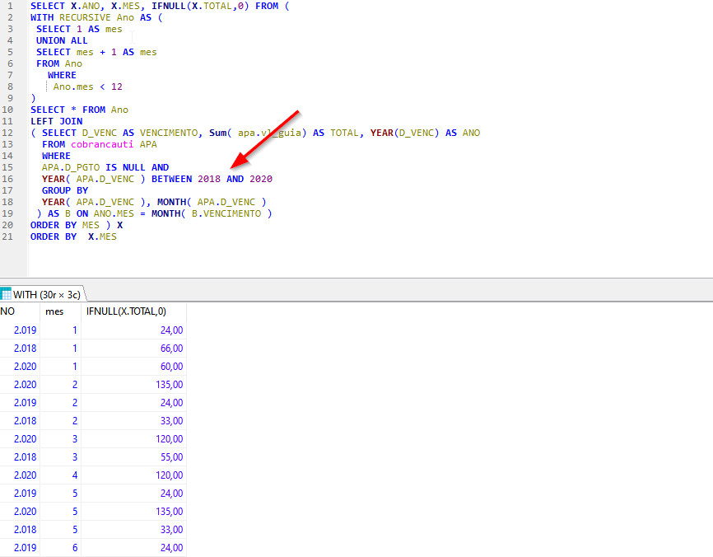Click line number 21 in the gutter
The image size is (713, 557).
point(8,236)
